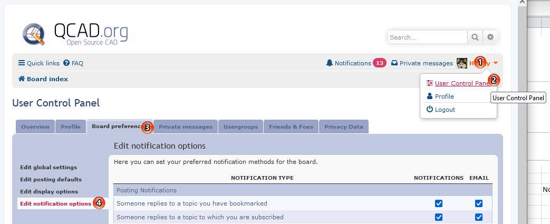The image size is (550, 224).
Task: Click into the Search input field
Action: [427, 37]
